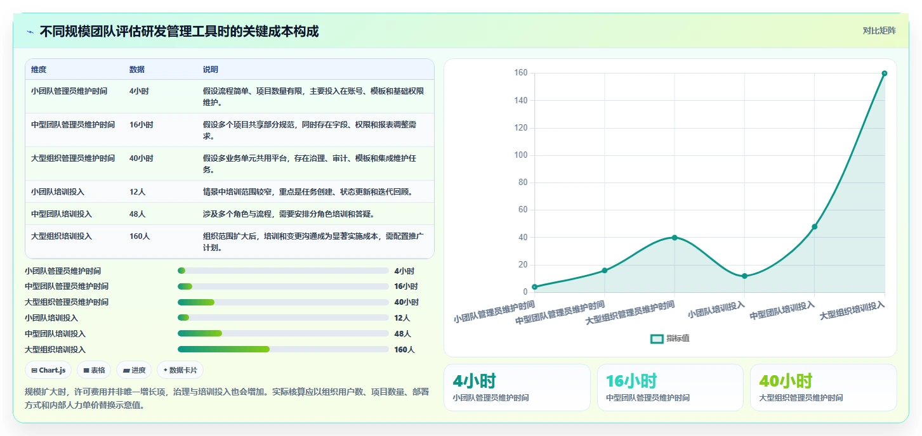Select the 小团队培训投入 table row name
Image resolution: width=922 pixels, height=436 pixels.
coord(58,192)
